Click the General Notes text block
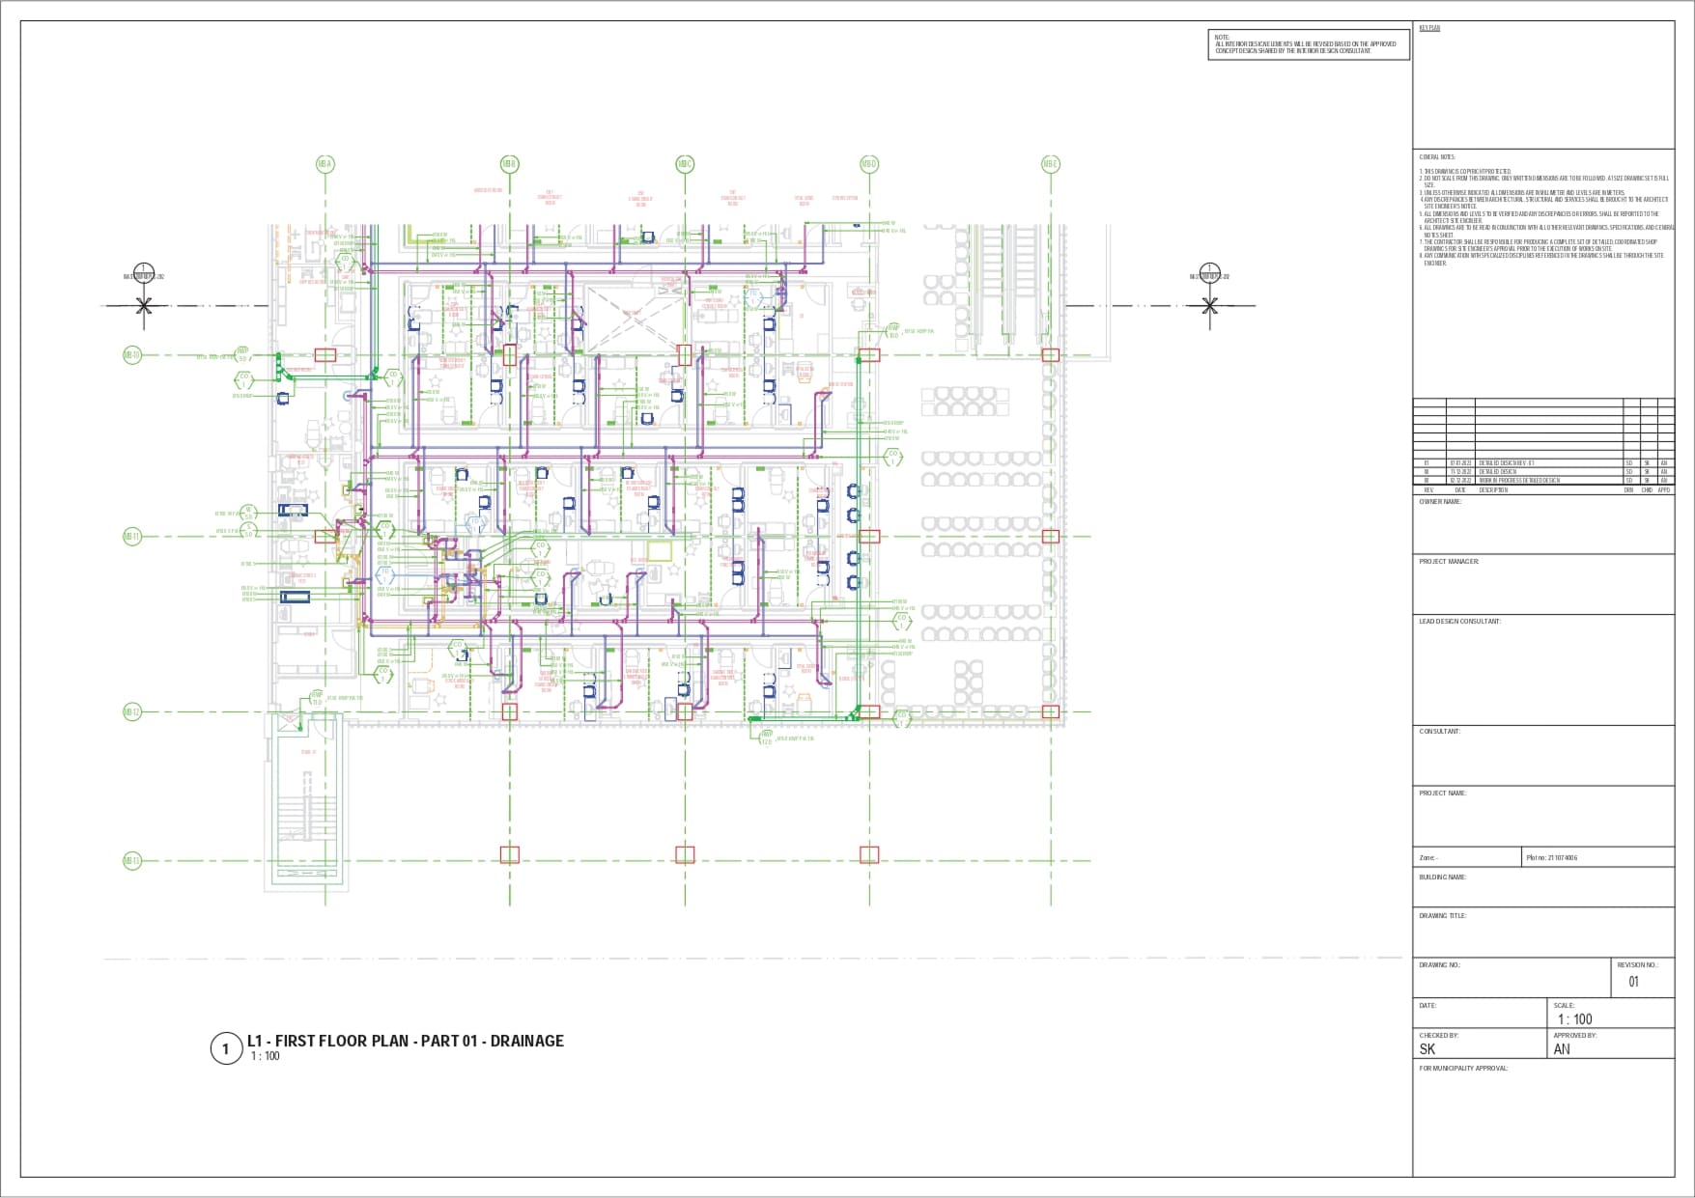1695x1198 pixels. [1543, 214]
